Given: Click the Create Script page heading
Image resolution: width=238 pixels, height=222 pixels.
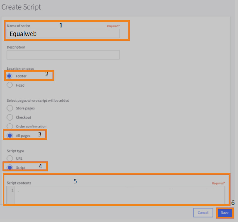Looking at the screenshot, I should coord(21,7).
